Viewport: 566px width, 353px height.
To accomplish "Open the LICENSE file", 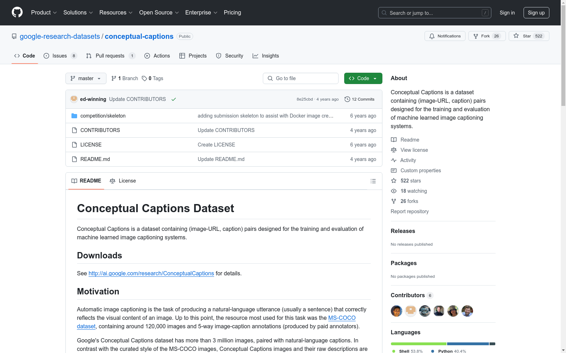I will point(91,145).
